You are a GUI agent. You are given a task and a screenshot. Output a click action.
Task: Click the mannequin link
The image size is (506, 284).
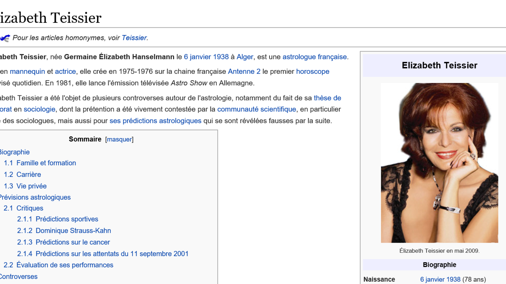[27, 71]
